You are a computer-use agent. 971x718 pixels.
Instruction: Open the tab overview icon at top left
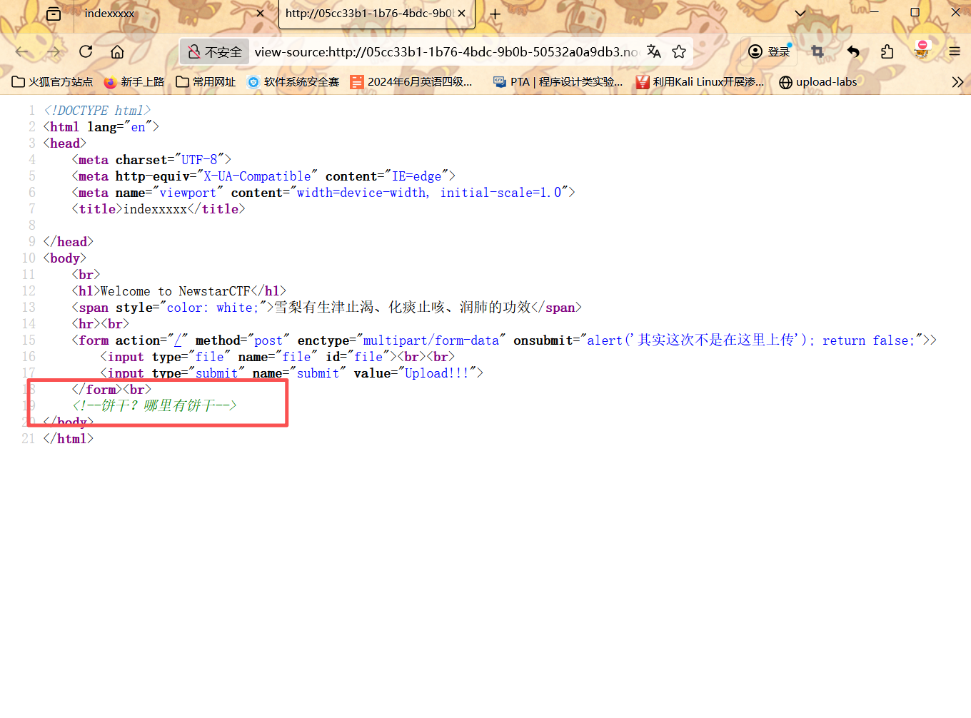click(x=54, y=14)
